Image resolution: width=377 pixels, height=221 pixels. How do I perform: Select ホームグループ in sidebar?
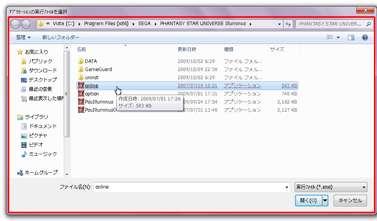click(x=41, y=172)
